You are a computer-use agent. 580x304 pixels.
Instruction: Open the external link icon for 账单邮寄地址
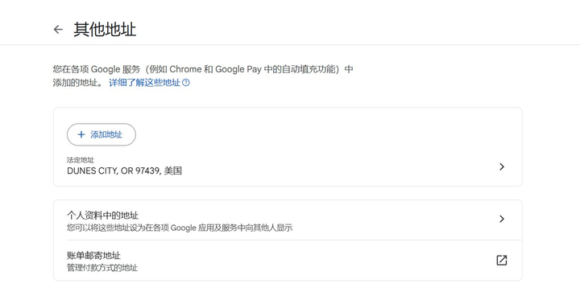[502, 260]
